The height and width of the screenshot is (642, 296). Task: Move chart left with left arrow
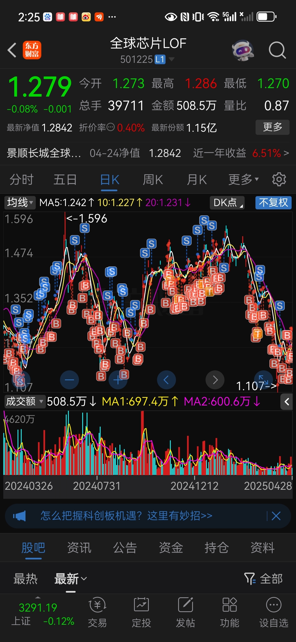click(x=166, y=380)
